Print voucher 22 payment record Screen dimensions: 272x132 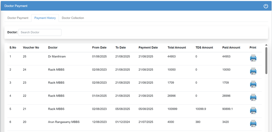[253, 97]
